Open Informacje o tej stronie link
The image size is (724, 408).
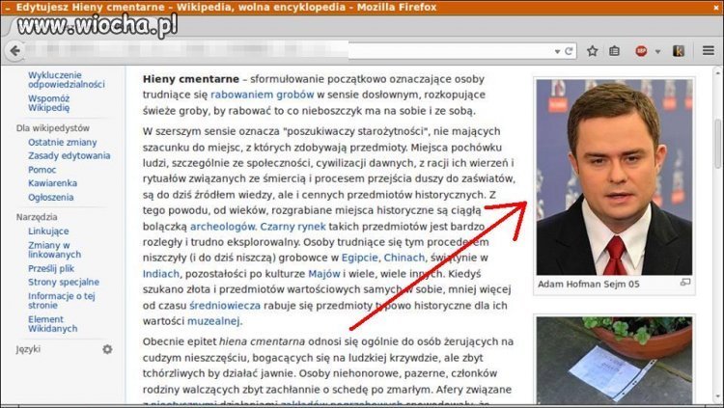tap(61, 301)
